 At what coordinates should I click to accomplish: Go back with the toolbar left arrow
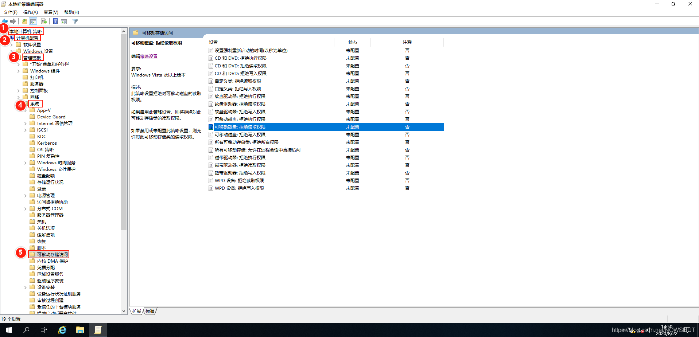click(5, 21)
